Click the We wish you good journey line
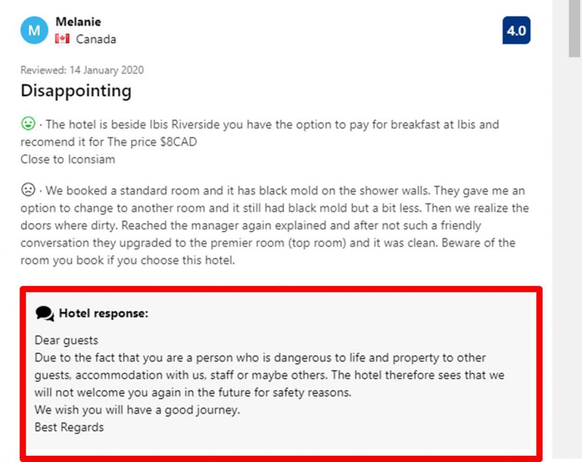The width and height of the screenshot is (582, 462). pyautogui.click(x=138, y=410)
